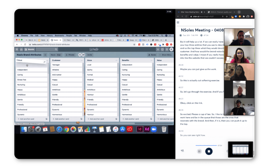Expand the Voice list ellipsis menu
This screenshot has width=269, height=168.
pos(116,60)
